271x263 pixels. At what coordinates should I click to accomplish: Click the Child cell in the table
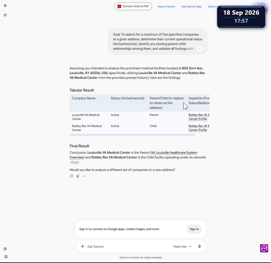[153, 126]
